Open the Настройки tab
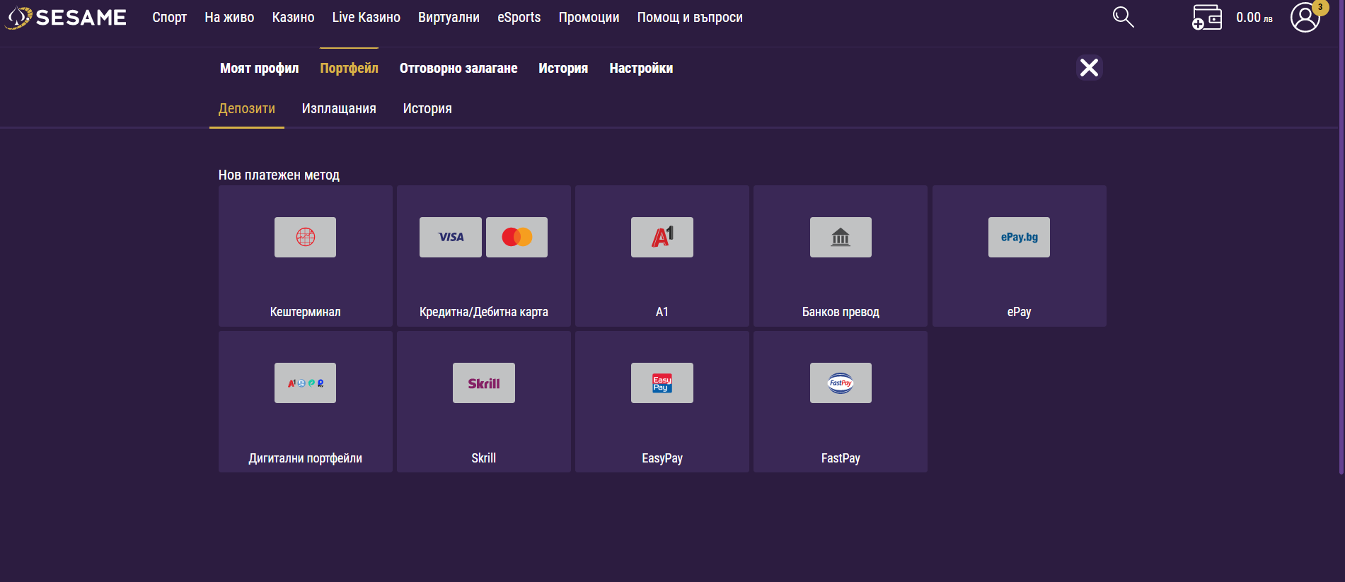Image resolution: width=1345 pixels, height=582 pixels. click(641, 68)
